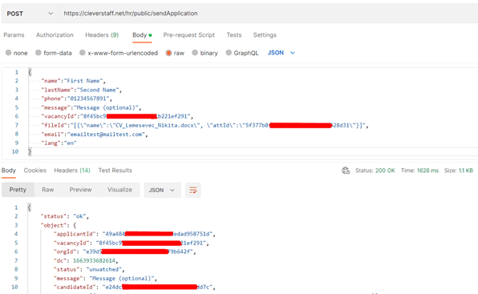478x294 pixels.
Task: Select the response Body tab
Action: pyautogui.click(x=9, y=171)
